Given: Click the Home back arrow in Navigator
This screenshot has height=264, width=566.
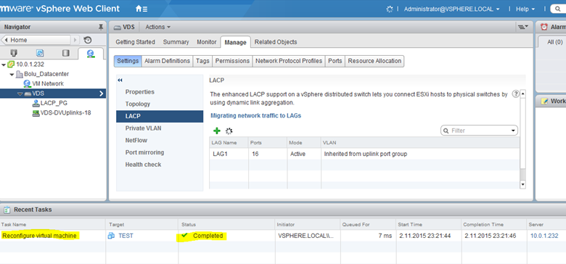Looking at the screenshot, I should coord(6,40).
